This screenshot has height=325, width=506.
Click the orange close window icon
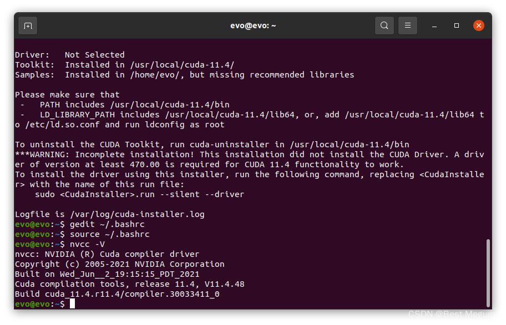tap(479, 25)
